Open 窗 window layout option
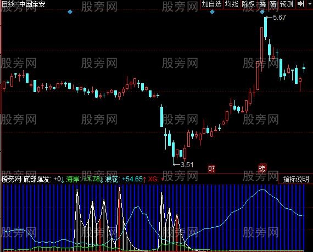 click(273, 4)
